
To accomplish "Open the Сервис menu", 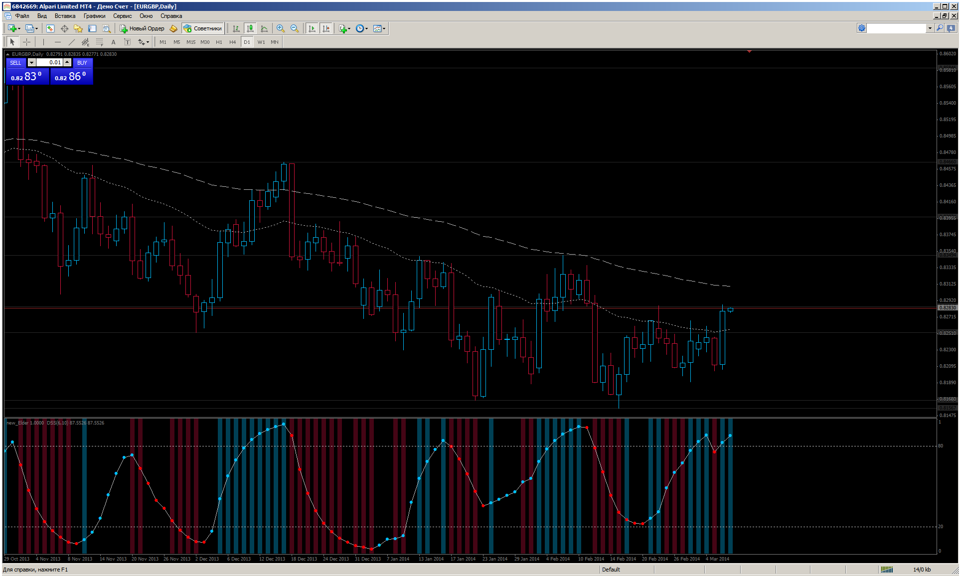I will click(122, 16).
